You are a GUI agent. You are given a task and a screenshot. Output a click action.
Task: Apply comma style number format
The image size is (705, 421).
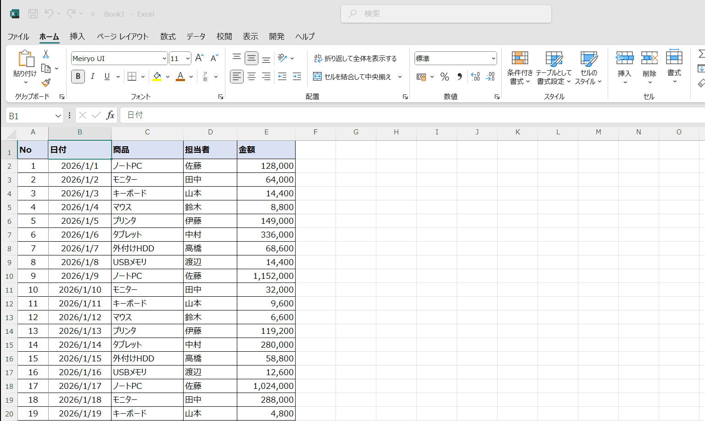click(459, 77)
